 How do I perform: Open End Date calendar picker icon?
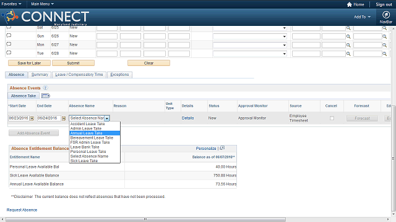[x=64, y=118]
